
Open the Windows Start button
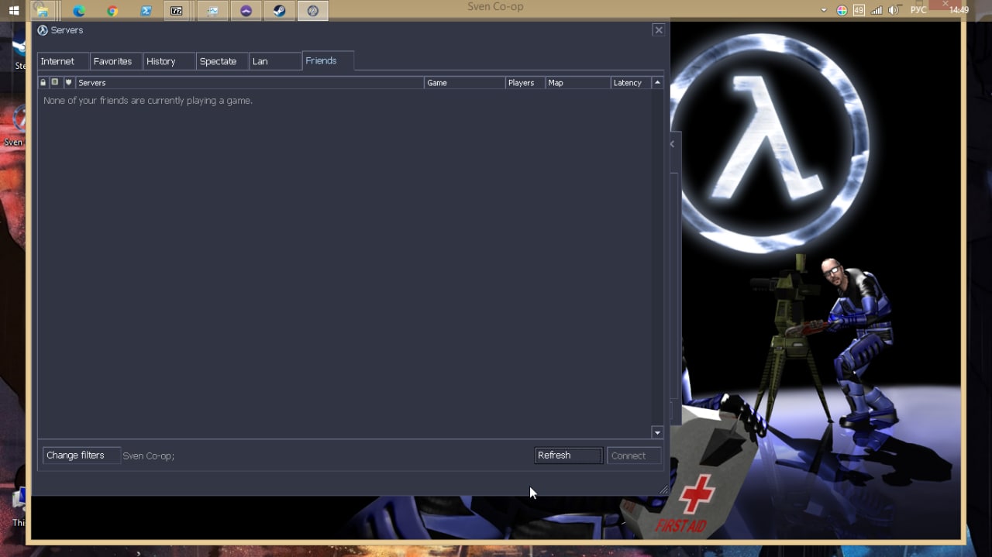tap(13, 11)
